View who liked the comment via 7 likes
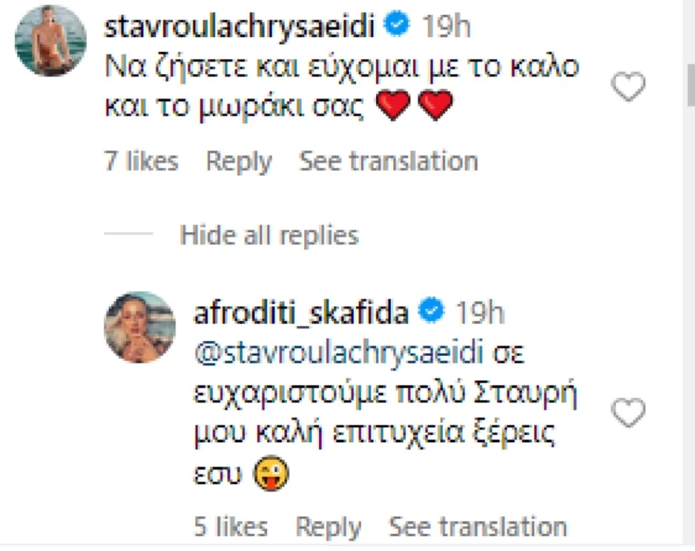 point(142,160)
